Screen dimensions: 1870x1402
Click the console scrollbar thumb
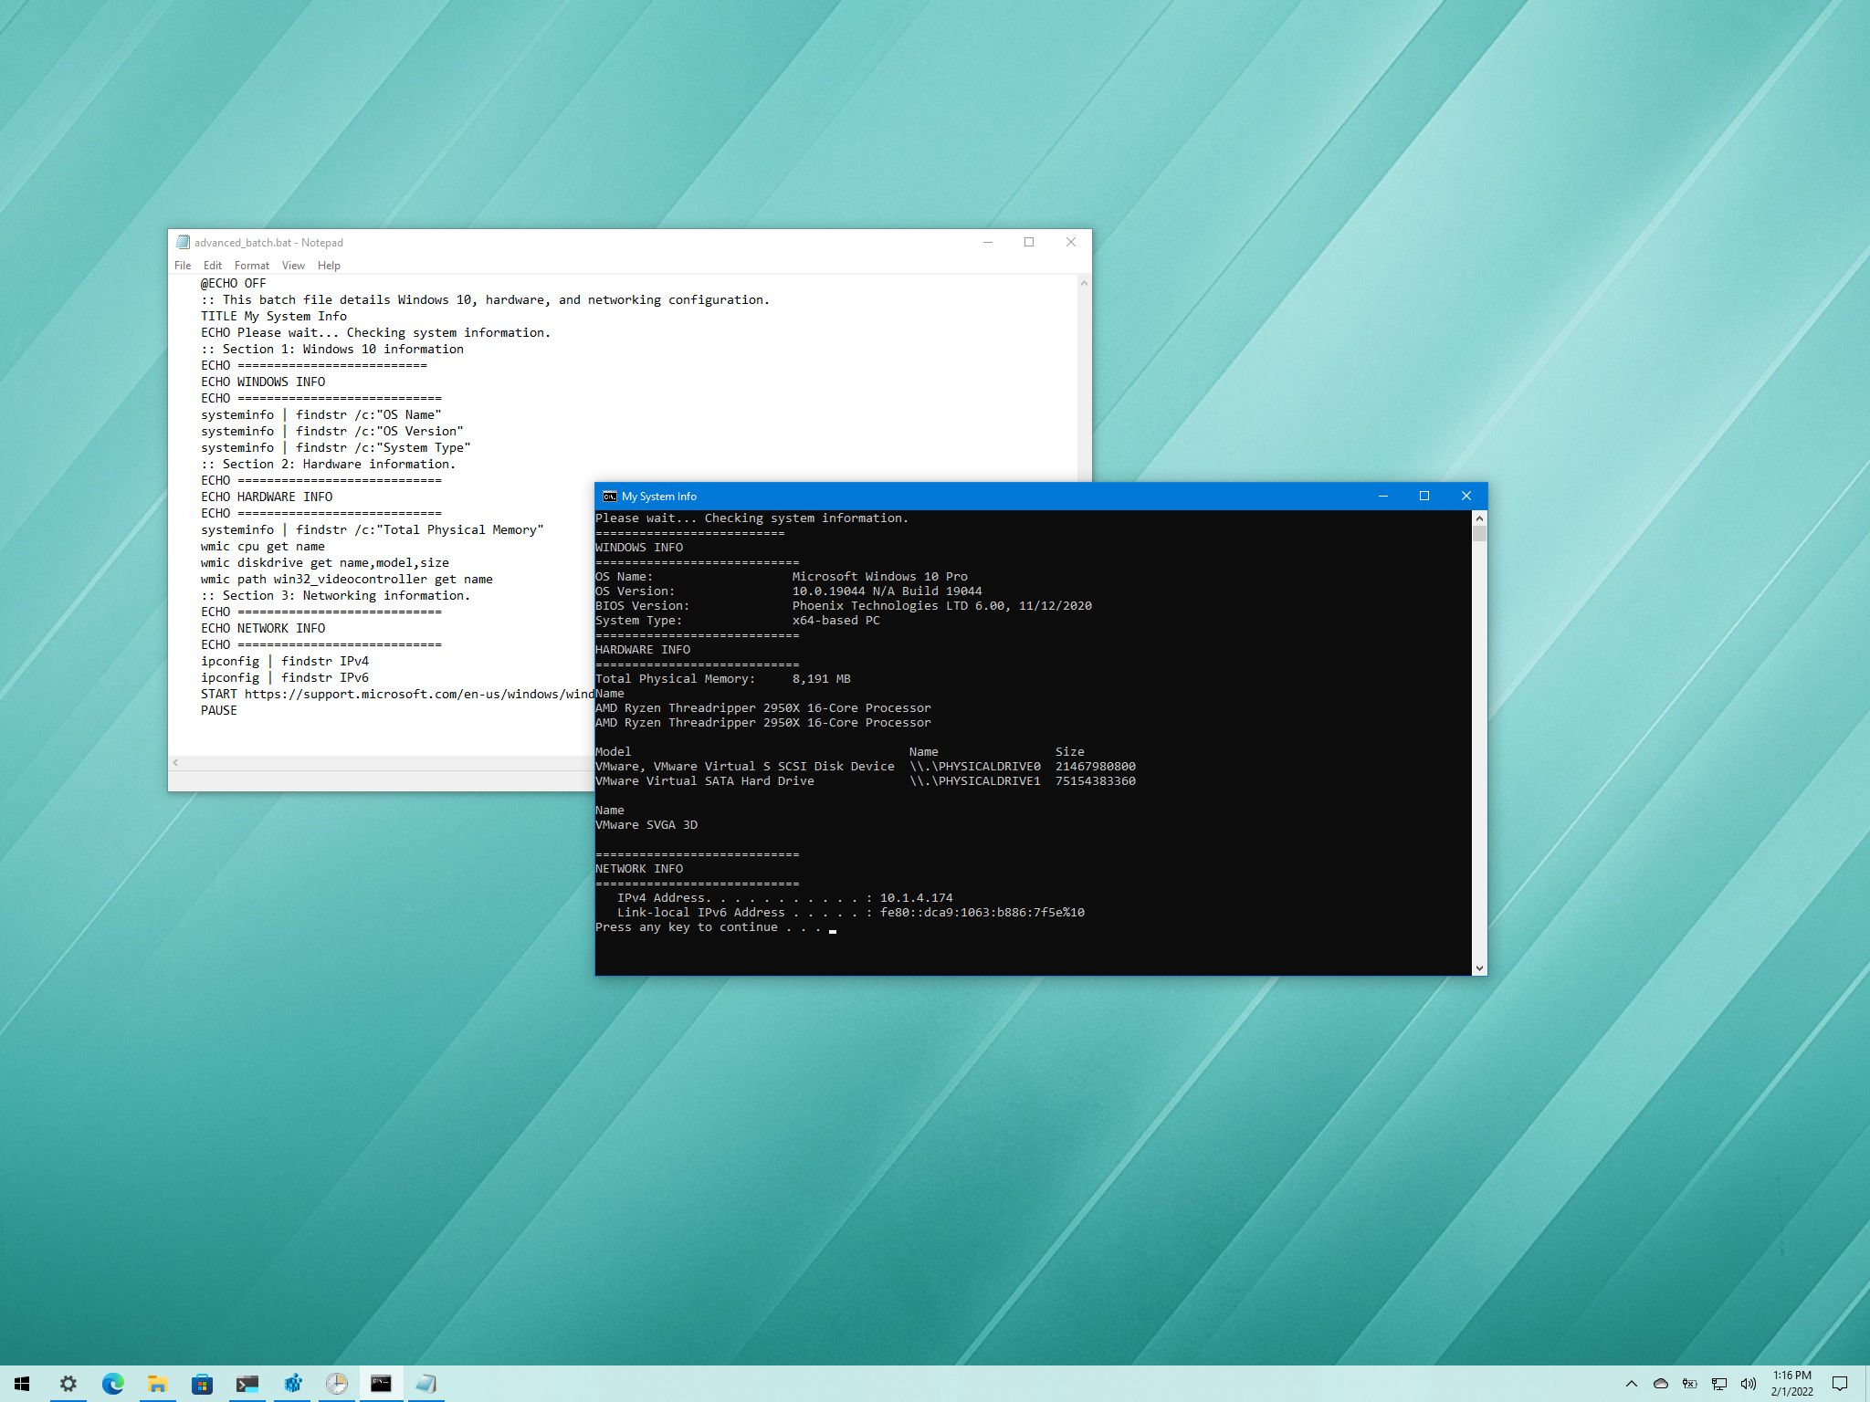[1479, 533]
